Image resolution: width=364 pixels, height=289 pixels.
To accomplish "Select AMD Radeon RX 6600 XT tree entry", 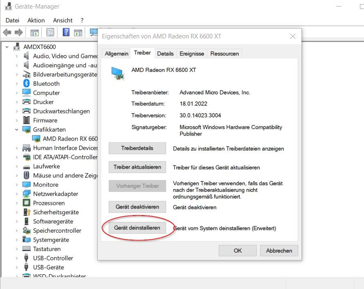I will click(x=70, y=139).
